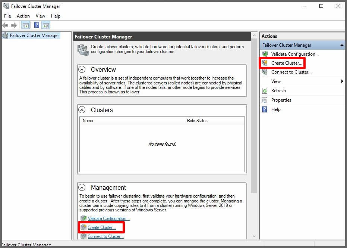Click the Validate Configuration icon in Actions pane
The image size is (347, 248).
click(x=265, y=54)
